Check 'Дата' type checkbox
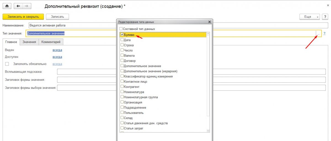This screenshot has height=141, width=331. click(122, 40)
